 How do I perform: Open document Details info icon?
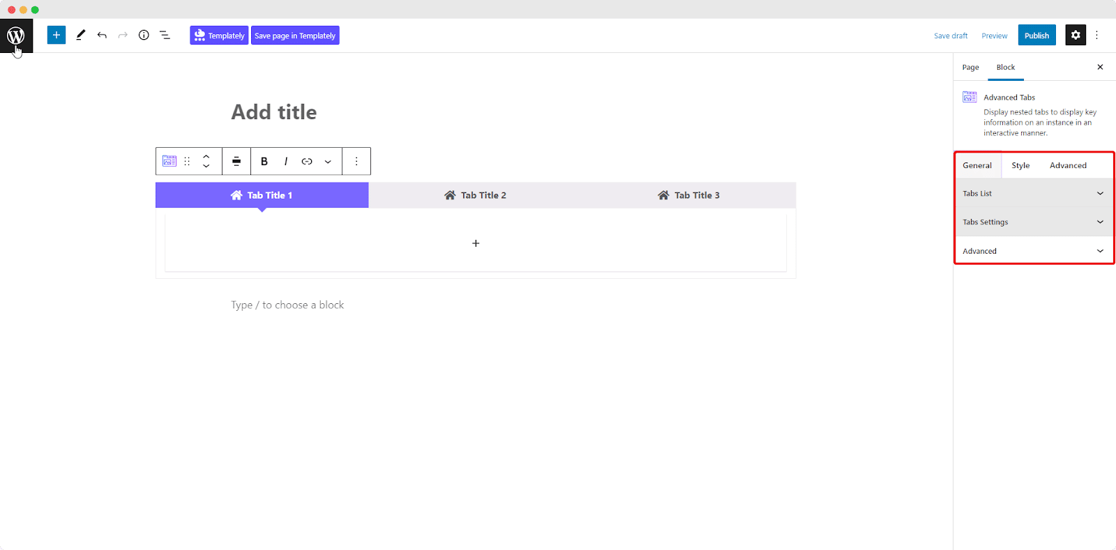[x=144, y=35]
